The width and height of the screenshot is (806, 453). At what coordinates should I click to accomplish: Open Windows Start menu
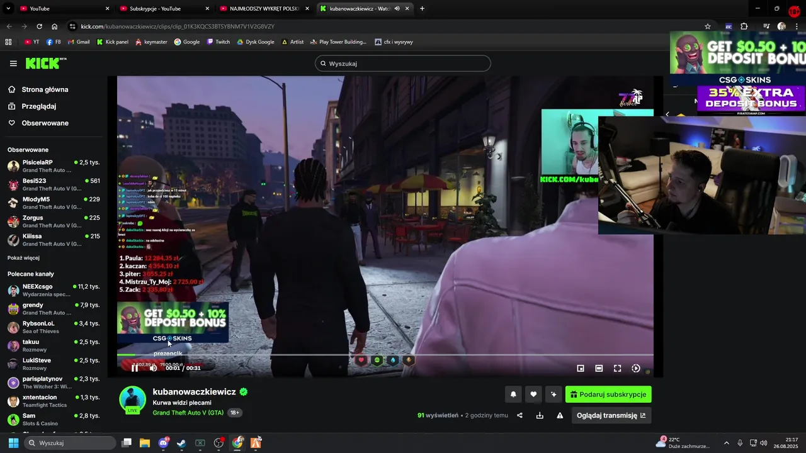(13, 443)
